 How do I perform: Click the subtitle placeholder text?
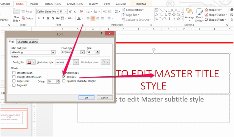point(160,99)
